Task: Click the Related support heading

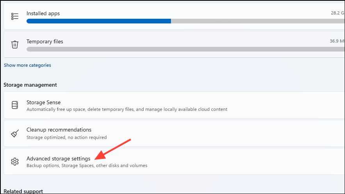Action: pos(23,191)
